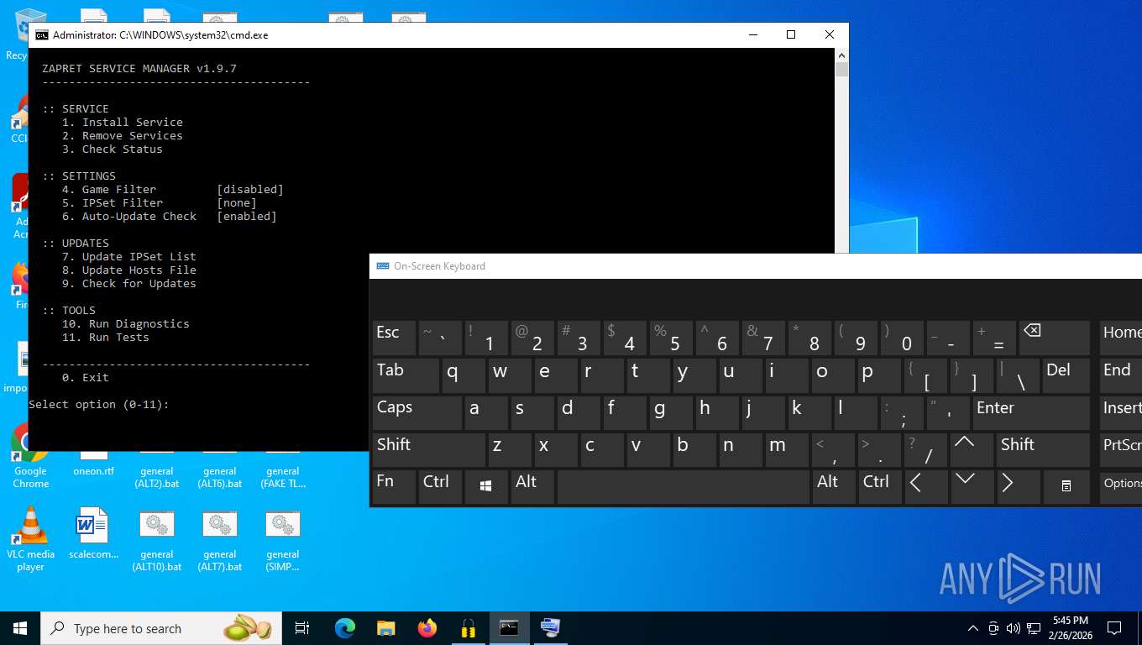The image size is (1142, 645).
Task: Toggle left Alt key on On-Screen Keyboard
Action: [532, 487]
